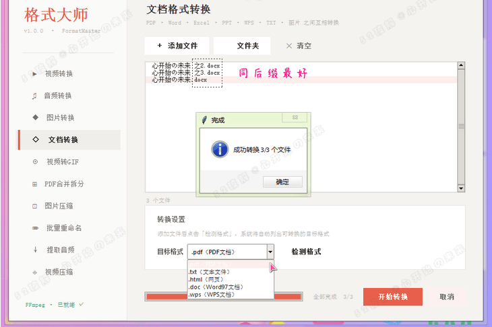Click the feather icon in the 完成 dialog title
Viewport: 492px width, 327px height.
click(204, 120)
